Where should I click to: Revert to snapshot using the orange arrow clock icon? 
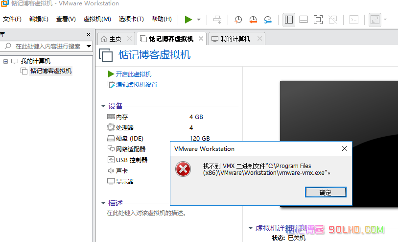[253, 20]
